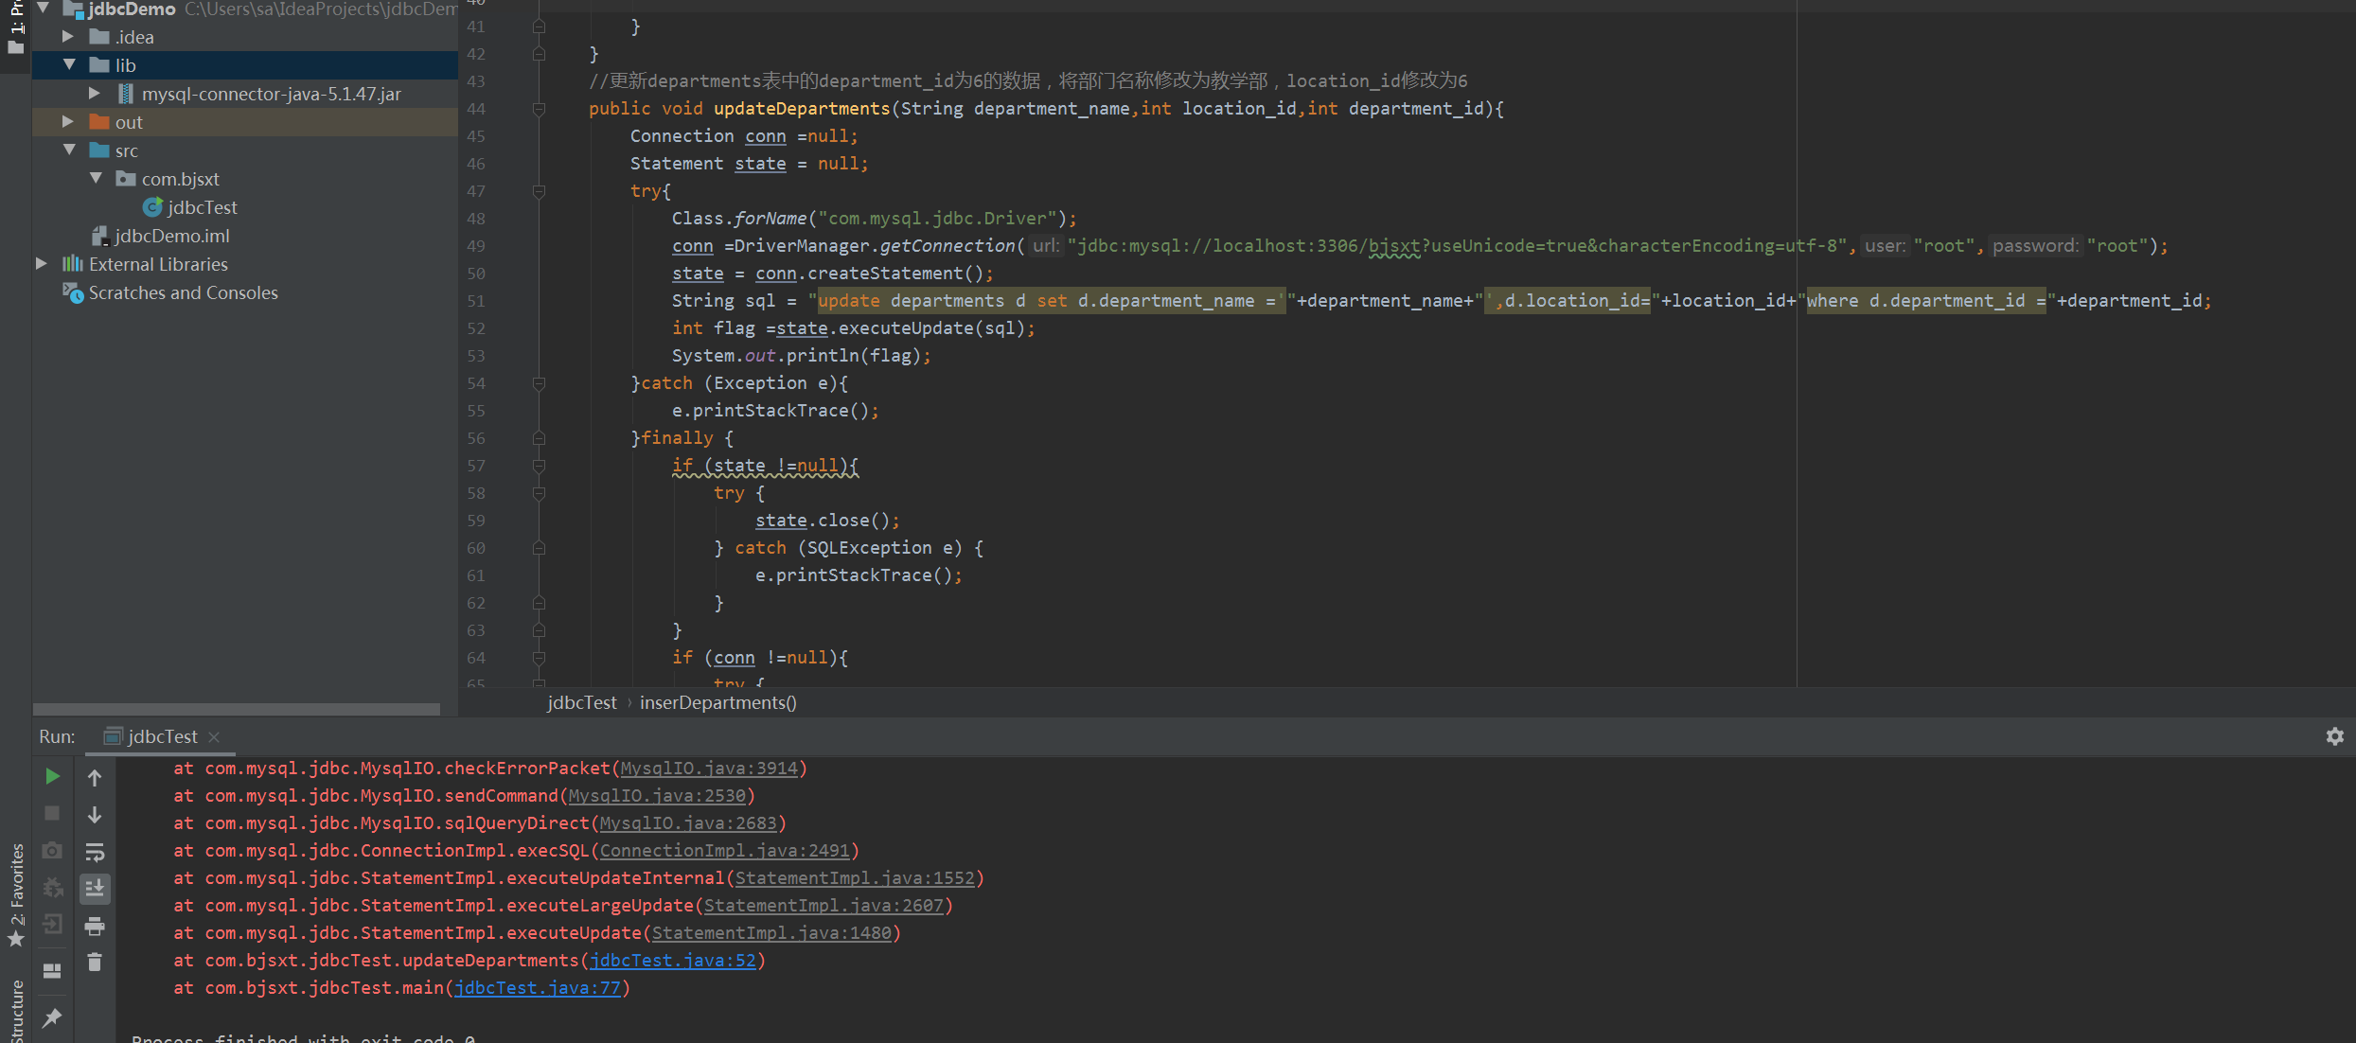The width and height of the screenshot is (2356, 1043).
Task: Open MysqlIO.java:2530 link
Action: 657,795
